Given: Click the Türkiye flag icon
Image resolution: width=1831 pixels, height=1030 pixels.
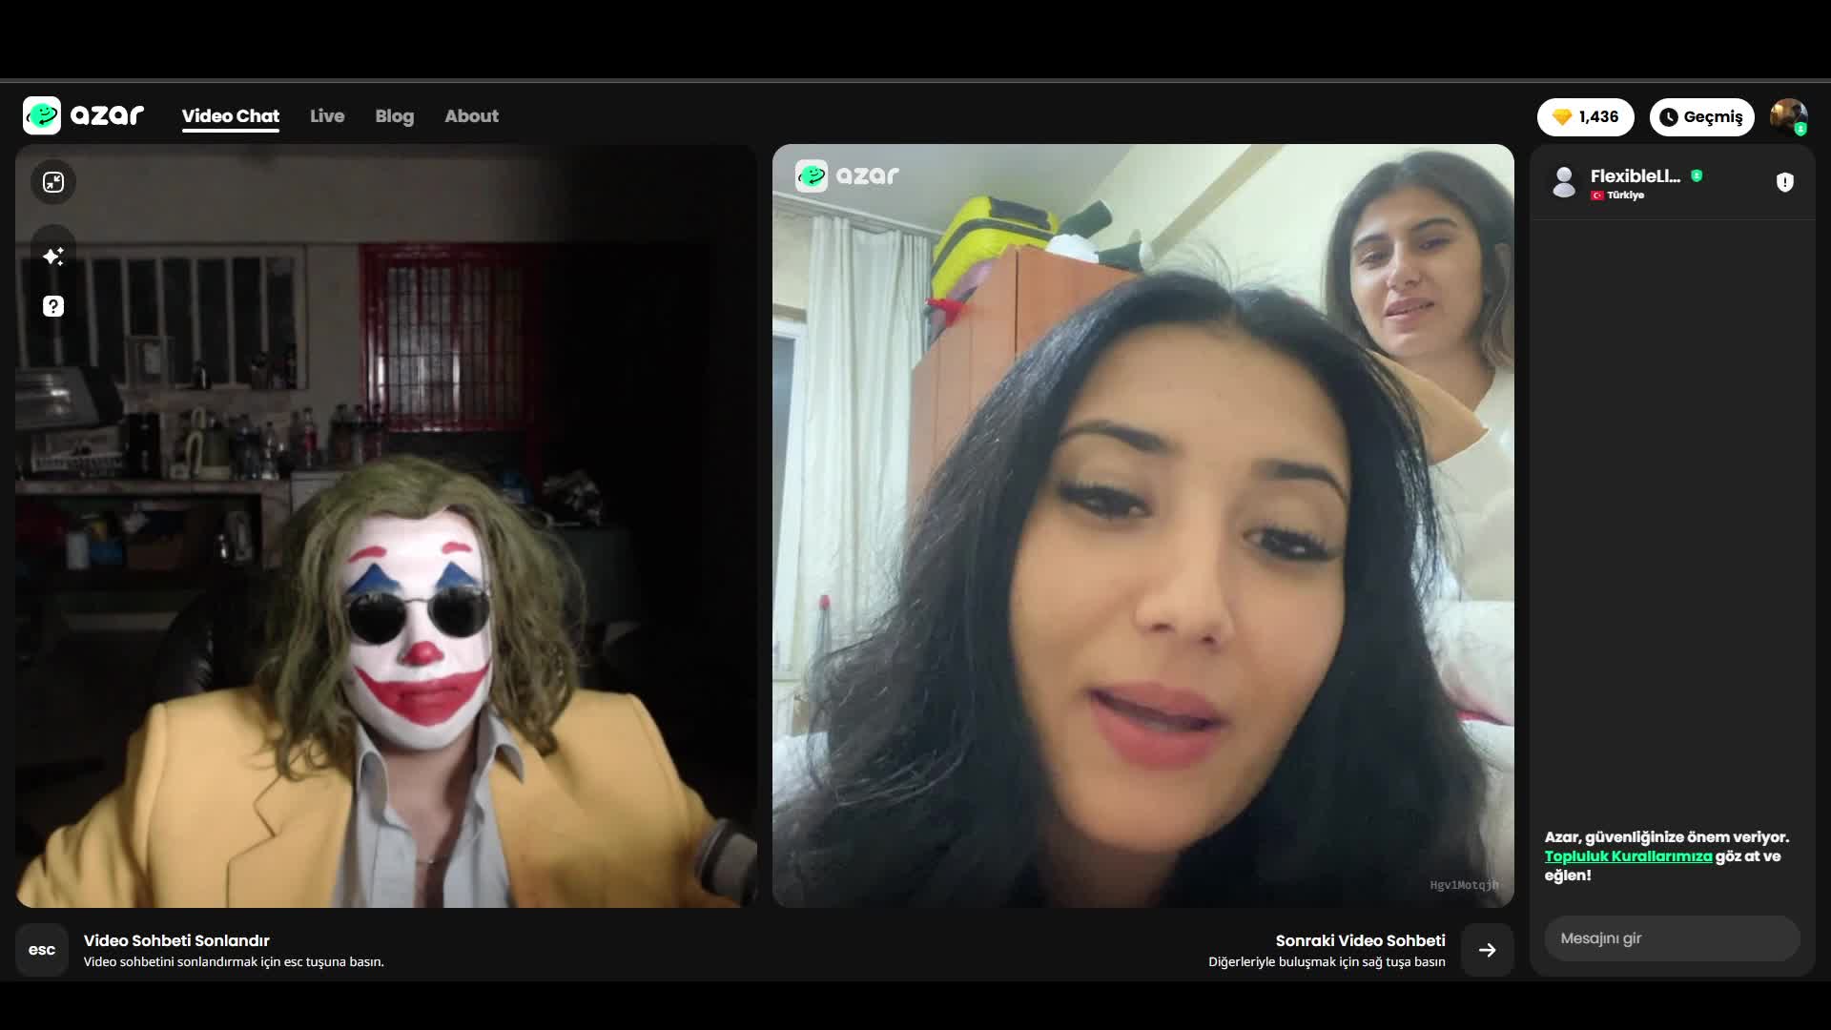Looking at the screenshot, I should [1597, 196].
